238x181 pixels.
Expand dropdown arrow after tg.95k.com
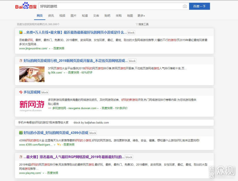pos(64,73)
